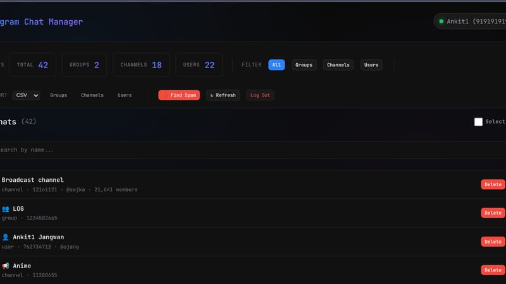Delete the Anime channel
The image size is (506, 284).
[x=493, y=270]
